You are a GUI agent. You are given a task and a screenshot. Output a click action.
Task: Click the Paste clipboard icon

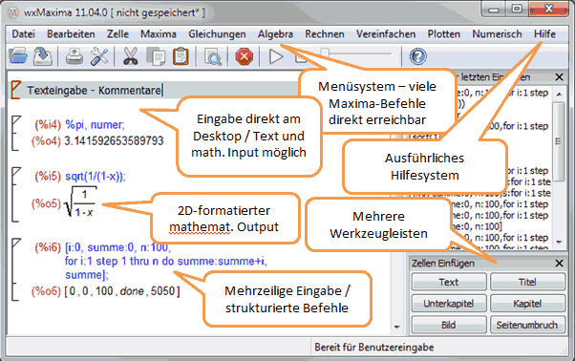(x=181, y=56)
